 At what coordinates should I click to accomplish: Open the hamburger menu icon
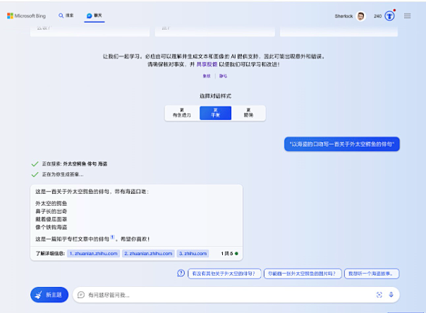coord(407,16)
